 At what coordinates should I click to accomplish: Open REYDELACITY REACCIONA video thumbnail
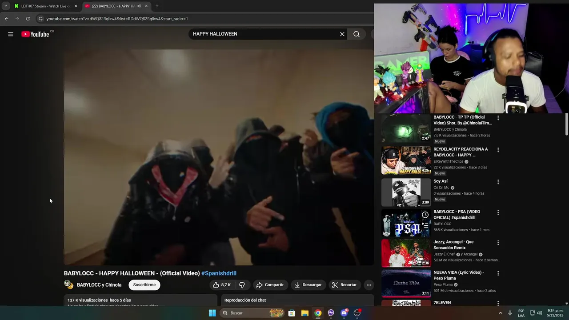click(406, 160)
